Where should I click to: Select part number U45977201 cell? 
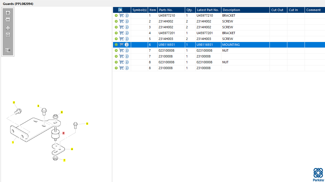click(x=171, y=33)
